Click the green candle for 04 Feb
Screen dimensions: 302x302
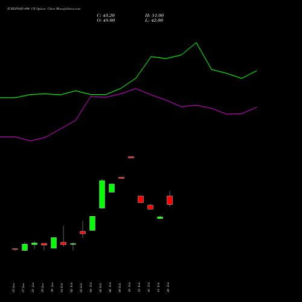[92, 223]
